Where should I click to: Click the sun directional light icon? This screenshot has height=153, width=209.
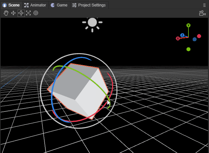(92, 23)
